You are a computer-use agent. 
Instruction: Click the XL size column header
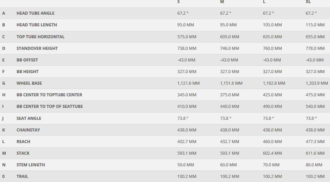tap(308, 2)
